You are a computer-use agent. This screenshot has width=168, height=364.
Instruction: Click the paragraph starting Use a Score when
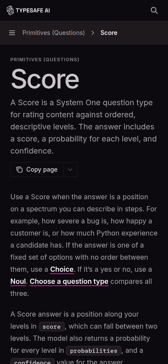coord(84,245)
